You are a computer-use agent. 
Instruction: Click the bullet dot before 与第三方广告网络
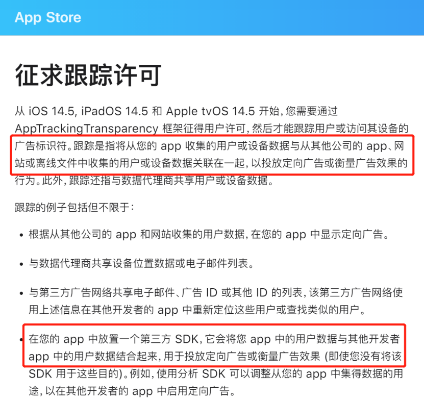[x=21, y=293]
